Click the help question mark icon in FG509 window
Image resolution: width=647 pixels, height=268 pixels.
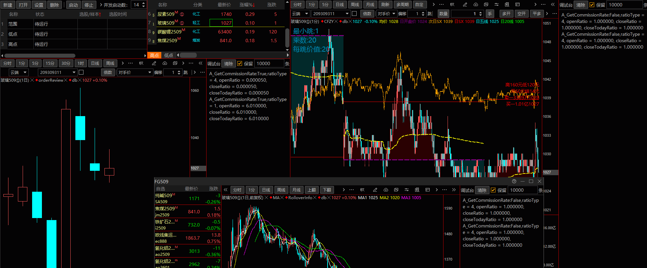tap(514, 182)
